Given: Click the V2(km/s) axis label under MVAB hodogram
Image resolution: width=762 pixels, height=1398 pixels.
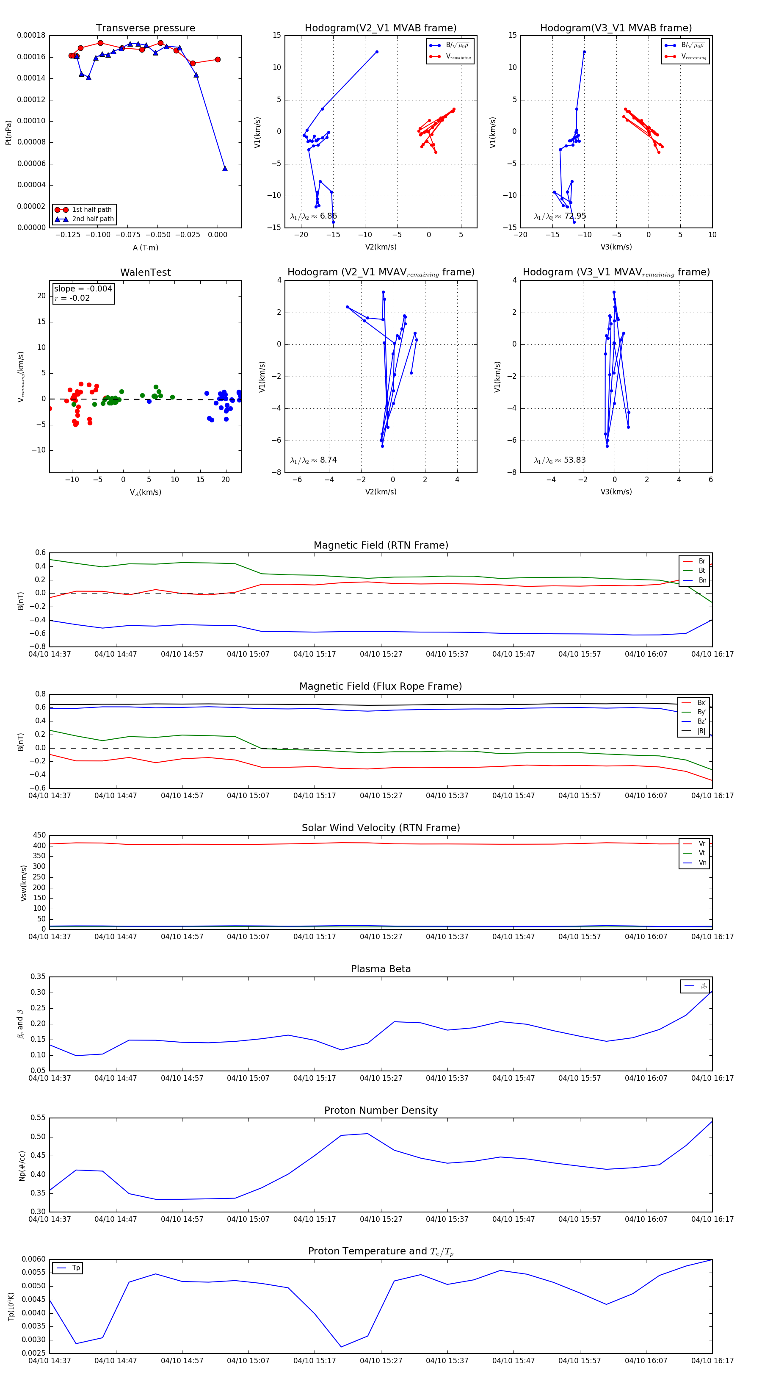Looking at the screenshot, I should pyautogui.click(x=381, y=247).
